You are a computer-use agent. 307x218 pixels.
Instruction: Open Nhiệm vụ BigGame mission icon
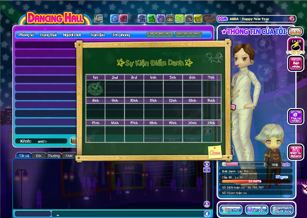(x=296, y=152)
